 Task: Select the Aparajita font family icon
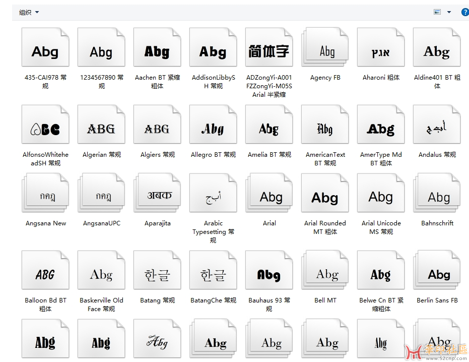[x=157, y=193]
